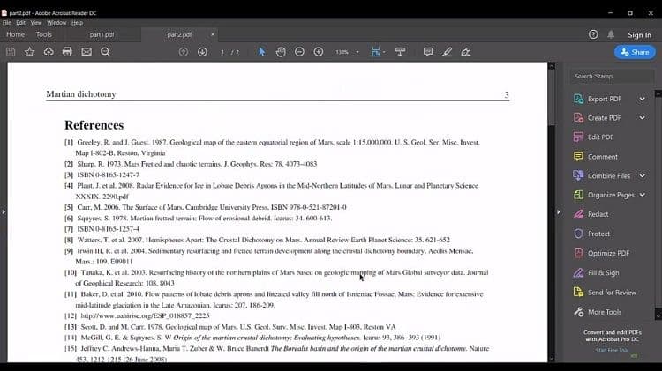This screenshot has width=662, height=371.
Task: Close the part2.pdf tab
Action: [213, 34]
